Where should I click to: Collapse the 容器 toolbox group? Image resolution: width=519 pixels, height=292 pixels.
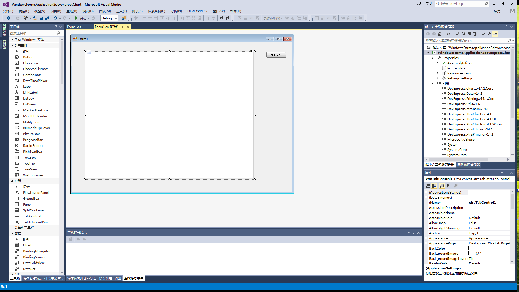click(x=12, y=181)
